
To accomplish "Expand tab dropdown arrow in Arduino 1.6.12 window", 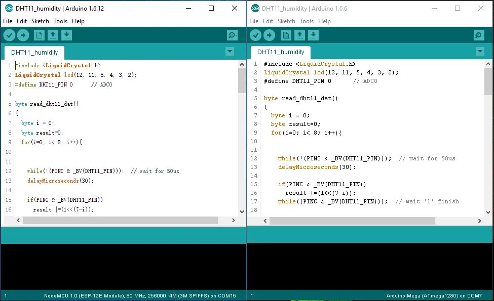I will (x=230, y=51).
